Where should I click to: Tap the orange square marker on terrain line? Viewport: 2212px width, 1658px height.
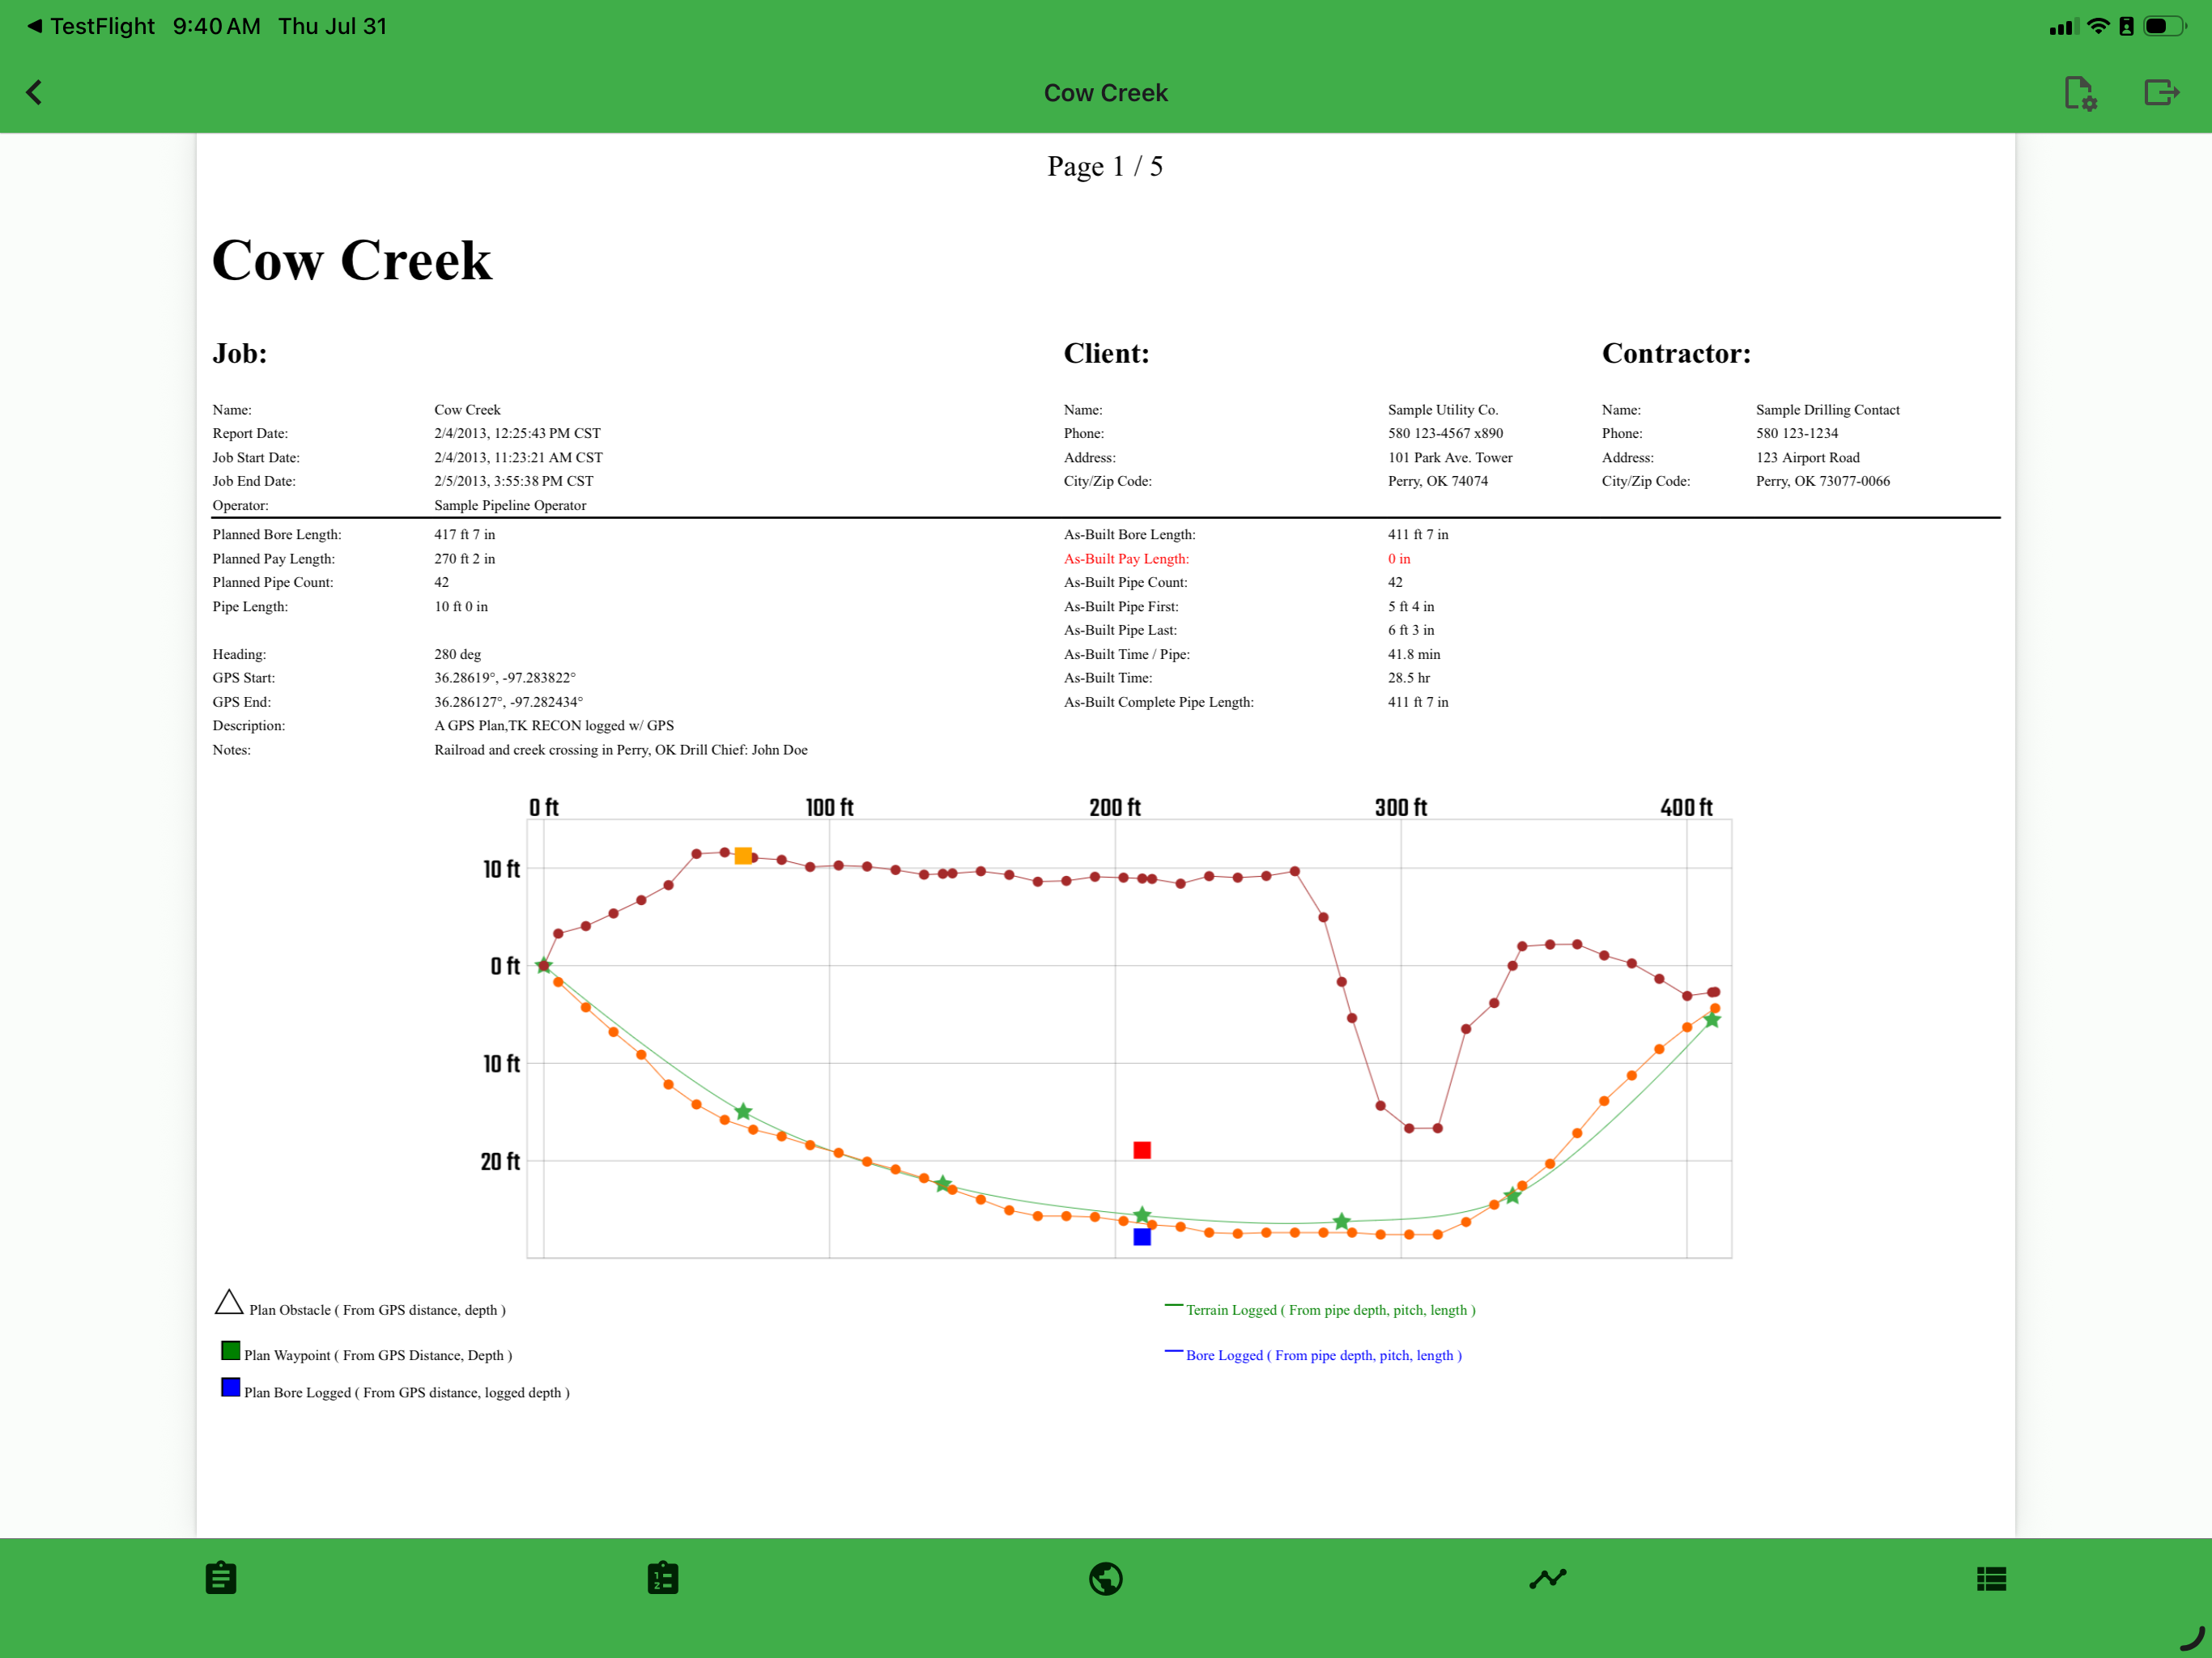pos(743,855)
